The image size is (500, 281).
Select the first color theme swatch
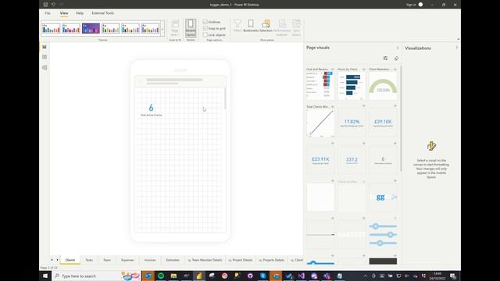pyautogui.click(x=51, y=29)
